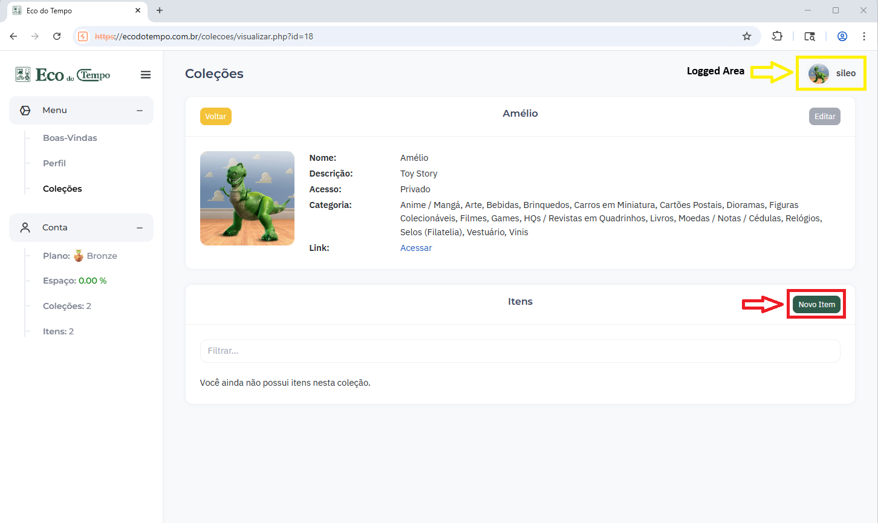Click the Eco do Tempo logo
Image resolution: width=878 pixels, height=523 pixels.
coord(63,75)
